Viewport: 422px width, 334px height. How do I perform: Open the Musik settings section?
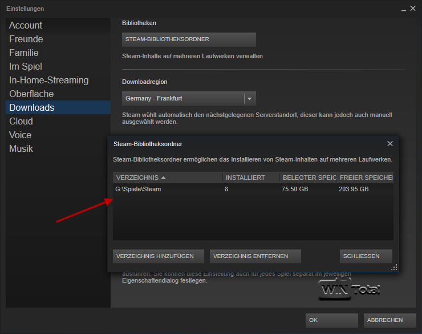[58, 148]
